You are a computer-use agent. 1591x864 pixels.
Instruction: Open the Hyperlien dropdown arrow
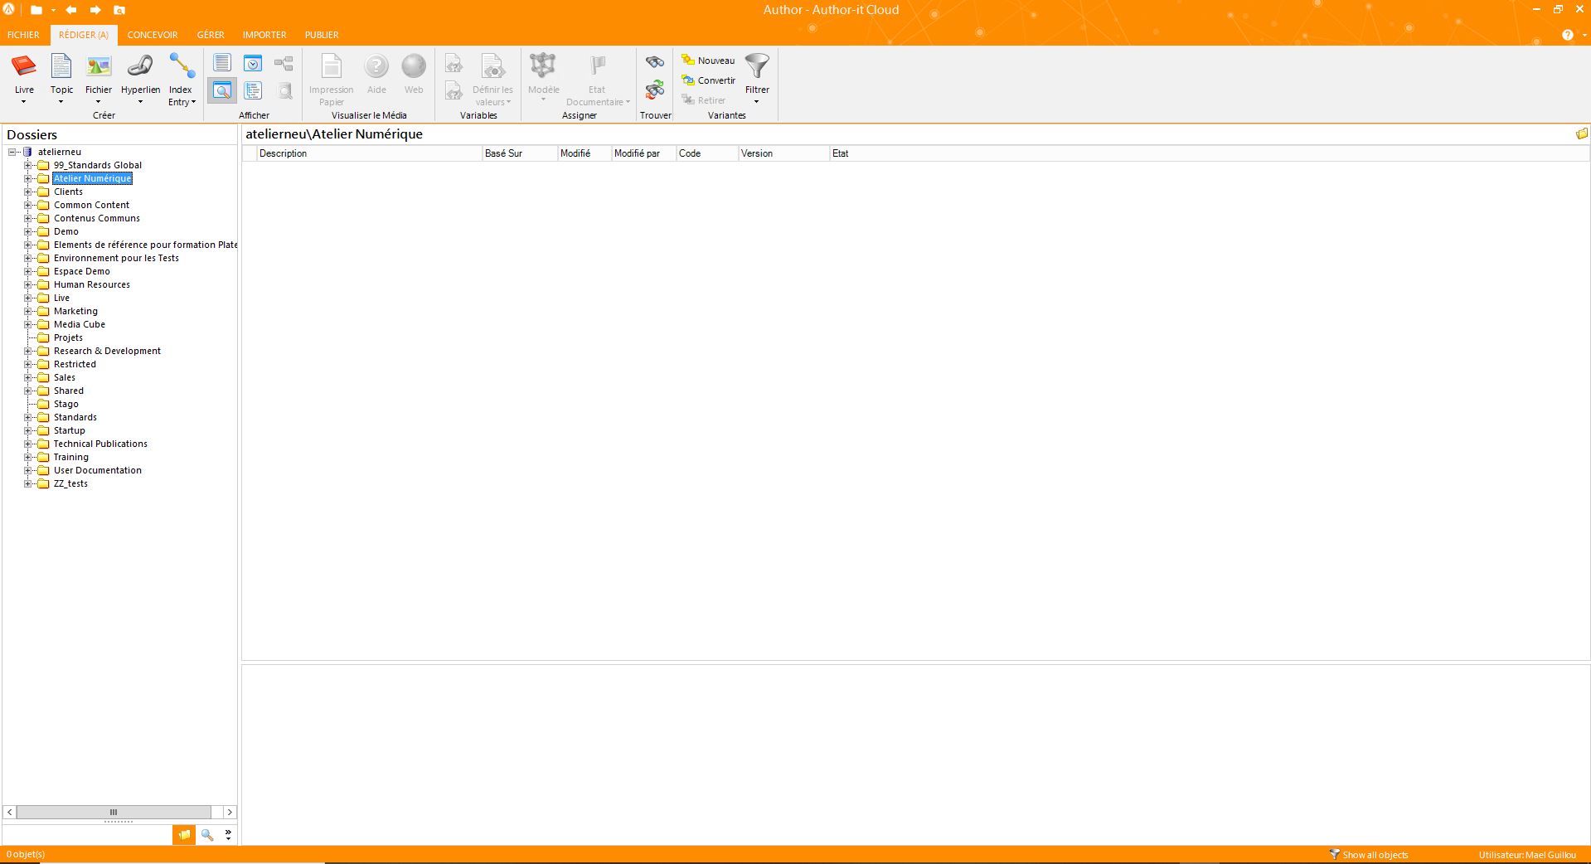(x=140, y=102)
